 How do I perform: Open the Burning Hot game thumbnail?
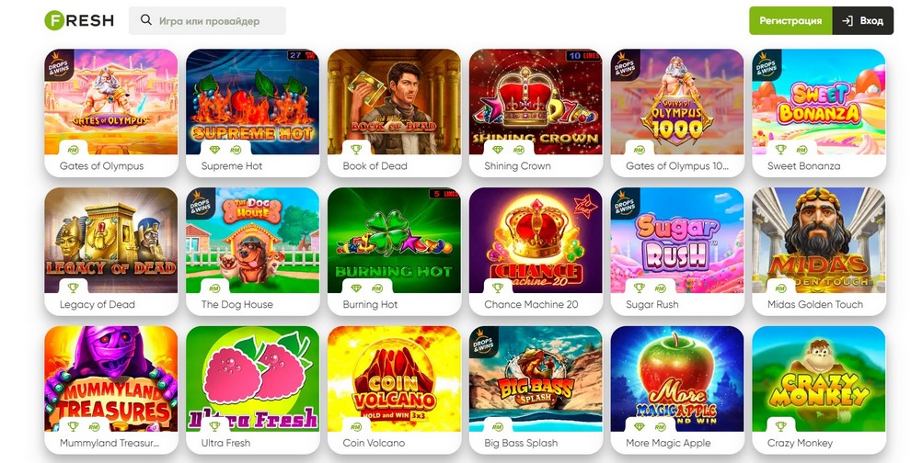394,240
